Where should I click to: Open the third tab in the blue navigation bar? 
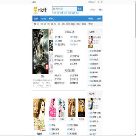point(52,19)
